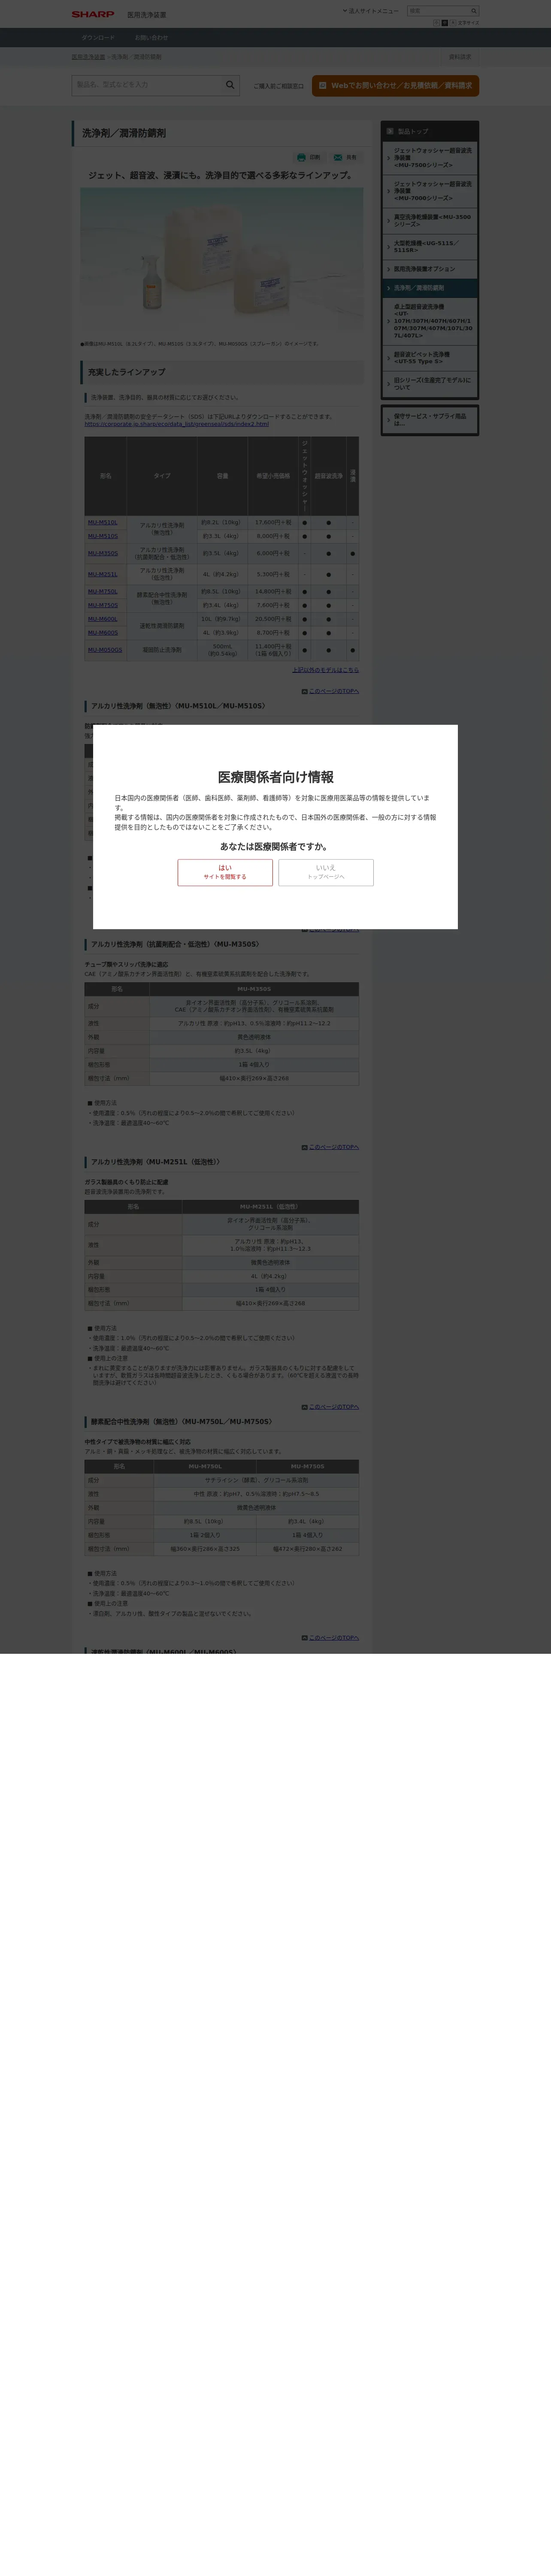551x2576 pixels.
Task: Click 医療関係者向け情報 dialog heading
Action: coord(275,777)
